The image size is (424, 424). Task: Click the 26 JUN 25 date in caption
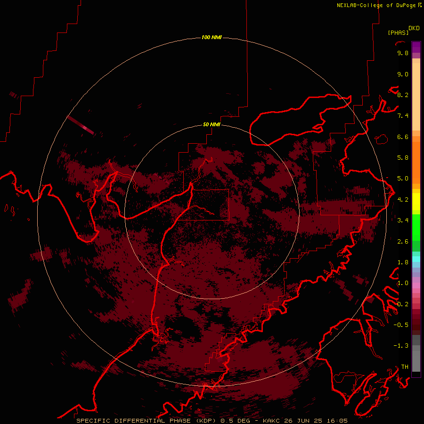(304, 421)
